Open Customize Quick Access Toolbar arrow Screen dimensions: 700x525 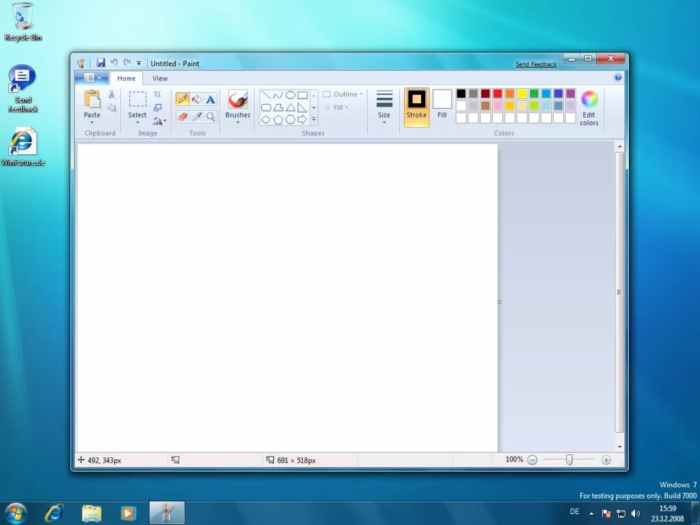point(139,64)
